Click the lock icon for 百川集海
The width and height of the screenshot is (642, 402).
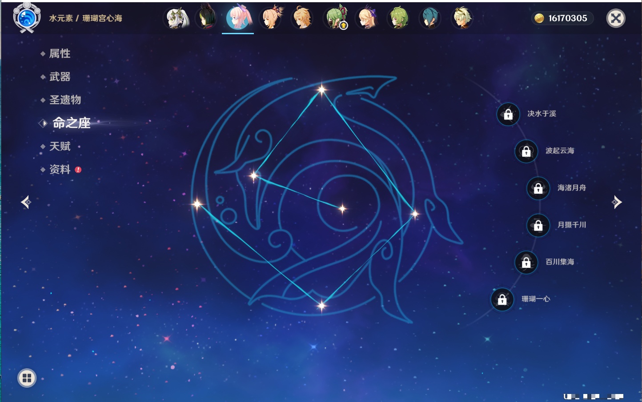pos(526,262)
